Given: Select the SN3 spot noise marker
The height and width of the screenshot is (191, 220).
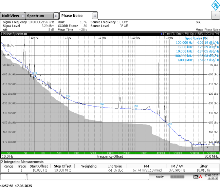Looking at the screenshot, I should coord(136,107).
